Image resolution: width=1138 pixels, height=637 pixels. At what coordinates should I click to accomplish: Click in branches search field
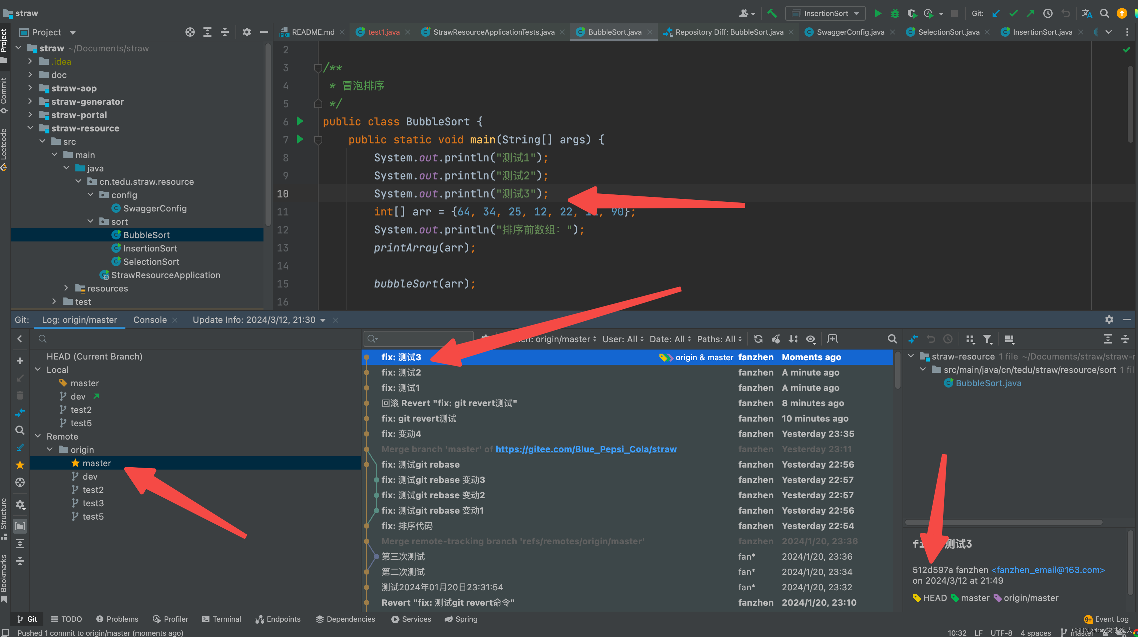click(194, 339)
